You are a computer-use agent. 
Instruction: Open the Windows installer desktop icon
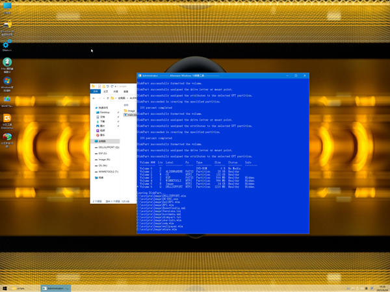[x=7, y=84]
